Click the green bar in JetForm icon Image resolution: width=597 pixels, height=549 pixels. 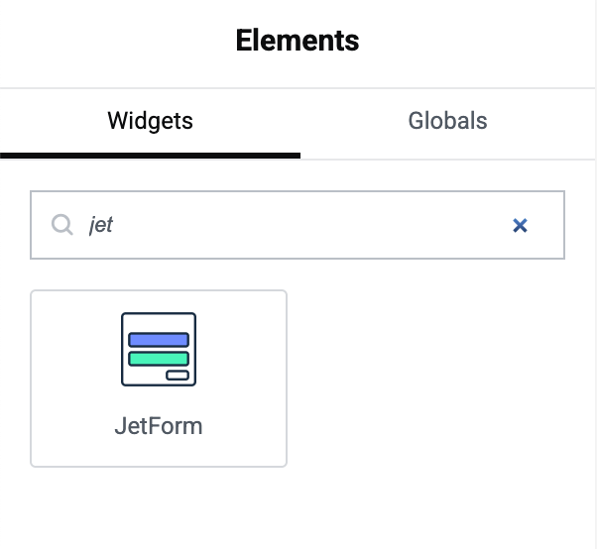159,359
